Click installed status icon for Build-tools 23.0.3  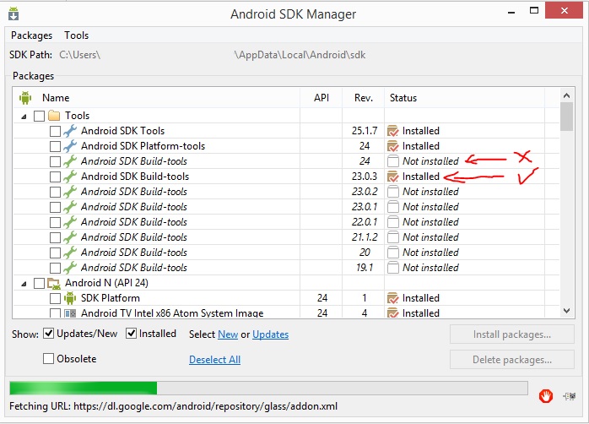tap(393, 177)
